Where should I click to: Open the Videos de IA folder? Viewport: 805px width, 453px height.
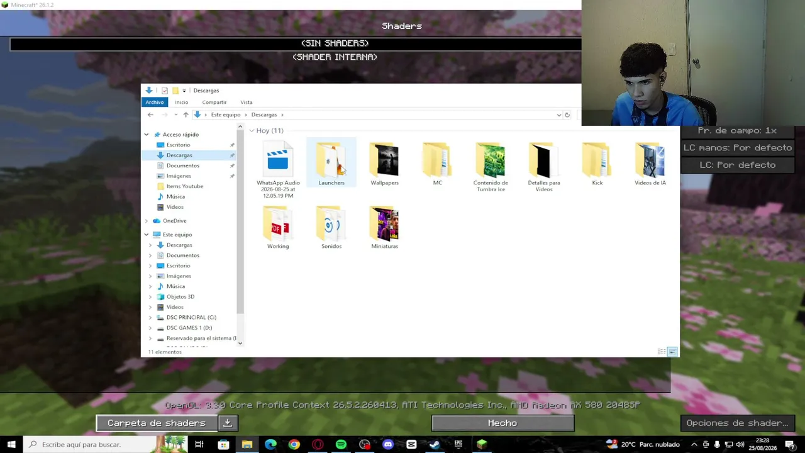pyautogui.click(x=650, y=164)
